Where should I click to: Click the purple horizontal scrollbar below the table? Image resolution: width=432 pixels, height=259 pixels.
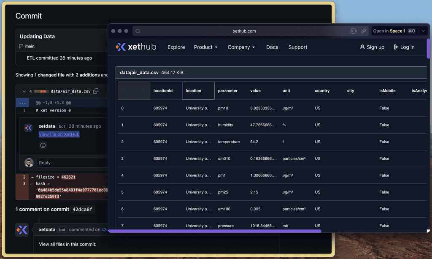click(x=215, y=232)
